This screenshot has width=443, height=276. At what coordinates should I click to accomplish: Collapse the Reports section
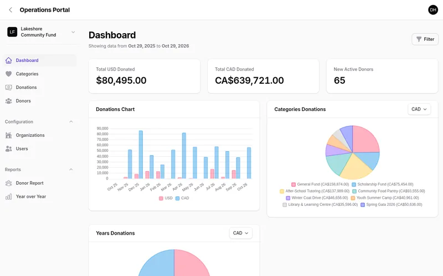(71, 169)
